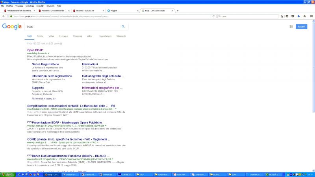The width and height of the screenshot is (315, 177).
Task: Click the Firefox back arrow button
Action: (x=4, y=16)
